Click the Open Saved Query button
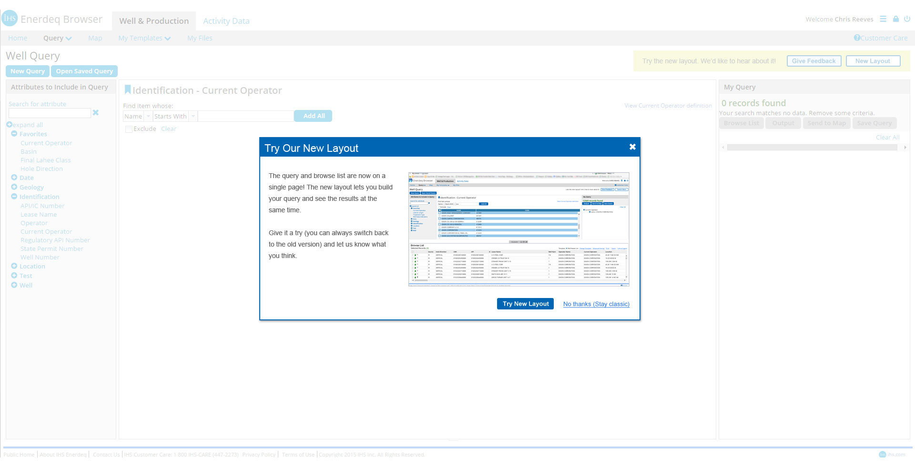915x467 pixels. click(x=84, y=71)
